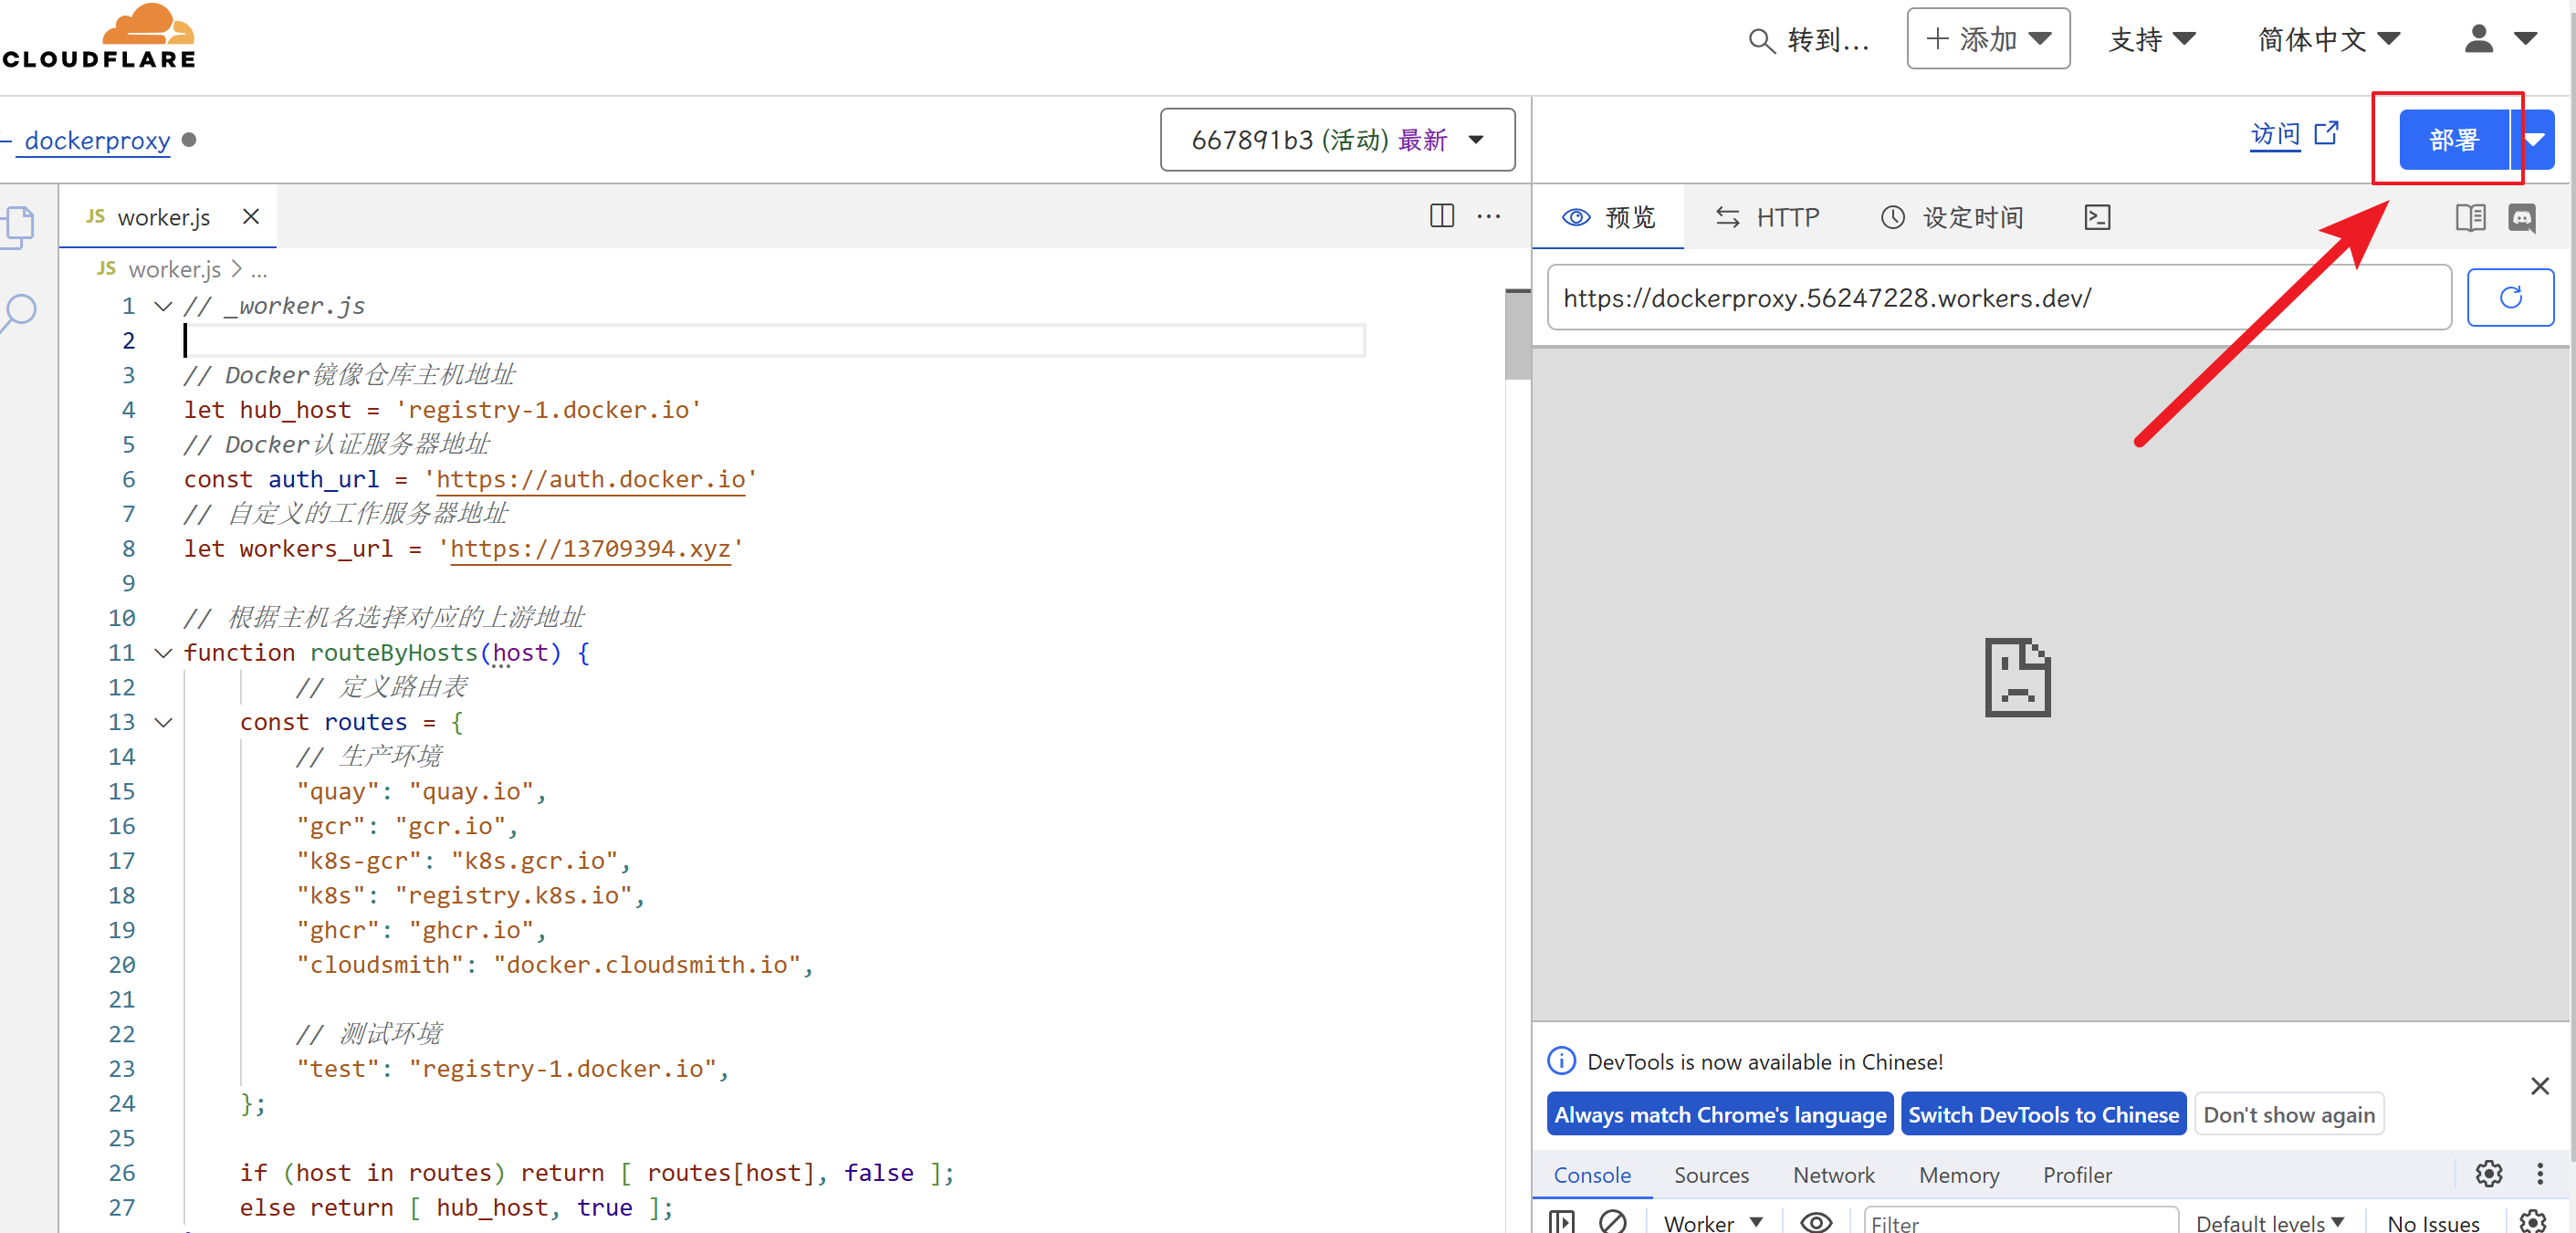2576x1233 pixels.
Task: Click the console Filter input field
Action: 2020,1222
